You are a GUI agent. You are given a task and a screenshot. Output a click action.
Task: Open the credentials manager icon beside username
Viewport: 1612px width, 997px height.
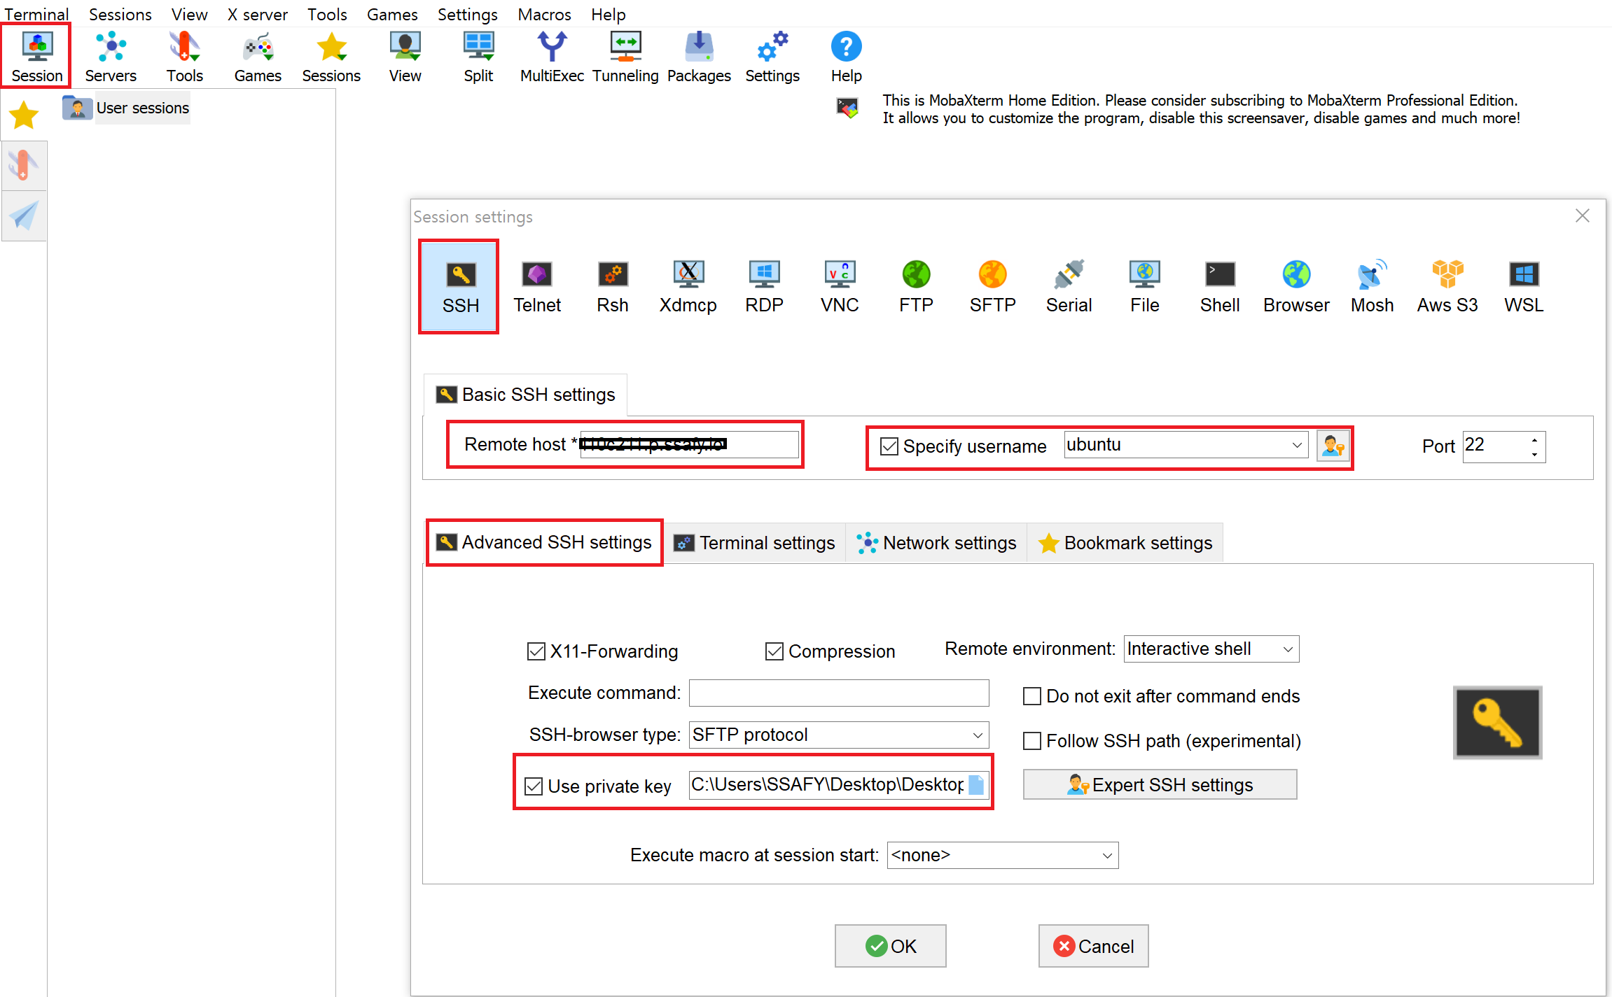tap(1333, 446)
